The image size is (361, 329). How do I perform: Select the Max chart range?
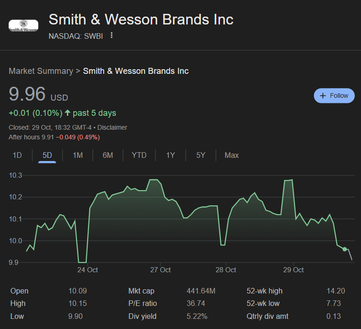coord(231,156)
